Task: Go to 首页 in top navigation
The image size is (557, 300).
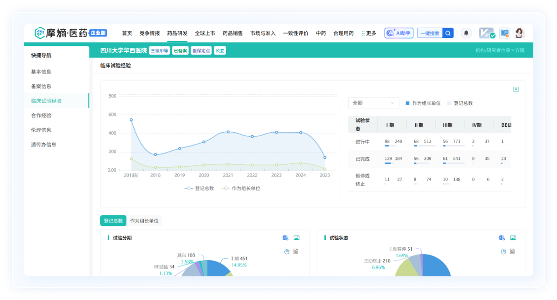Action: pyautogui.click(x=127, y=33)
